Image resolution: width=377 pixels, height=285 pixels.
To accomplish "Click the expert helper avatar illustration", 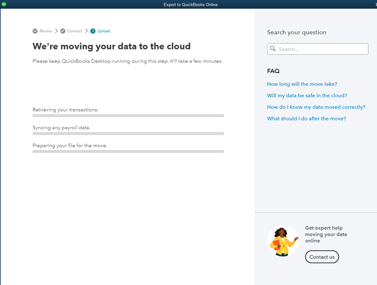I will (283, 241).
